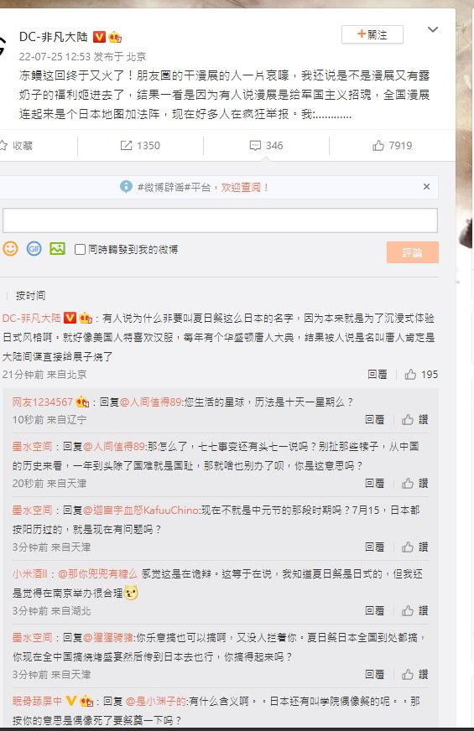Click 收藏 to favorite the post
Screen dimensions: 474x731
(x=17, y=146)
